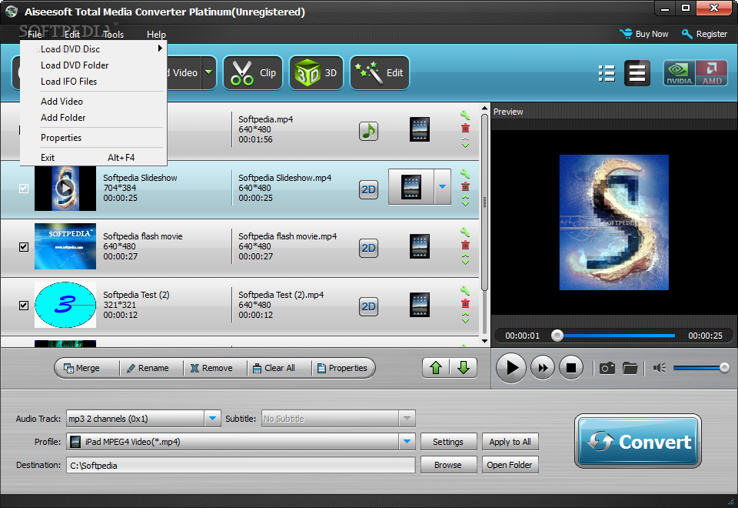
Task: Choose Load IFO Files from menu
Action: click(x=94, y=81)
